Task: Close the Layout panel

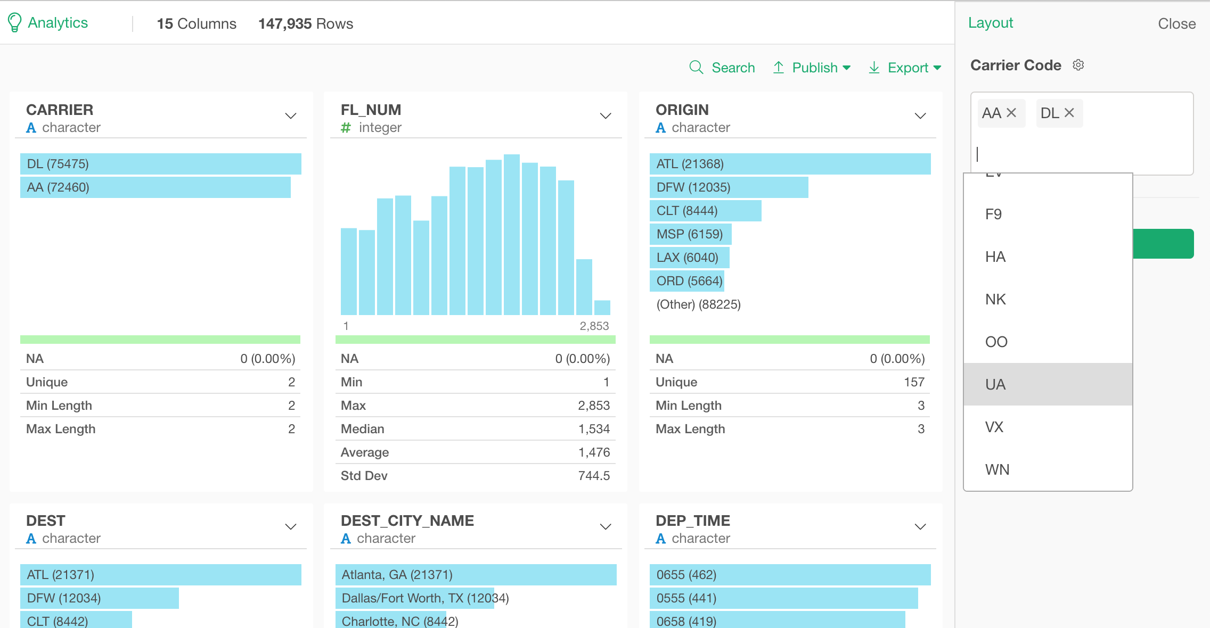Action: pyautogui.click(x=1176, y=23)
